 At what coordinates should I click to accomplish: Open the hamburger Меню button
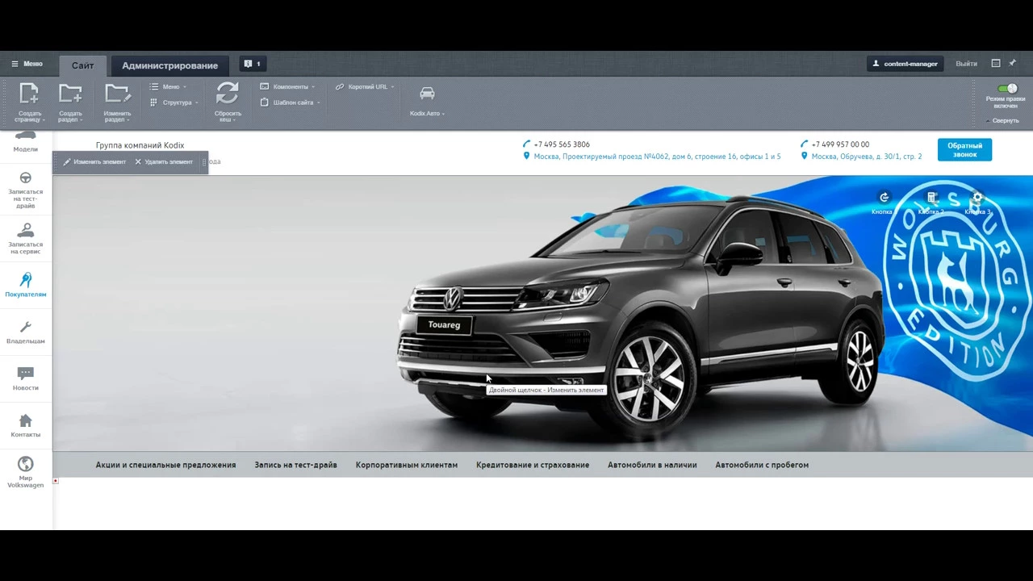coord(27,64)
